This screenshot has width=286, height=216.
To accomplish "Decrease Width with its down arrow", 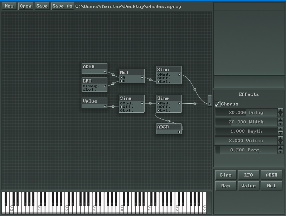I will (x=280, y=124).
